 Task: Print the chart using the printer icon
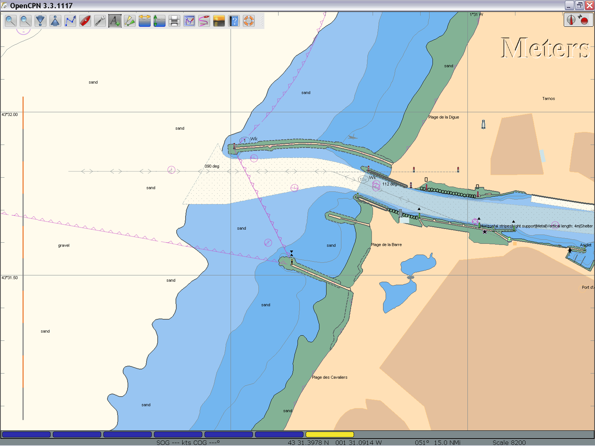tap(174, 21)
